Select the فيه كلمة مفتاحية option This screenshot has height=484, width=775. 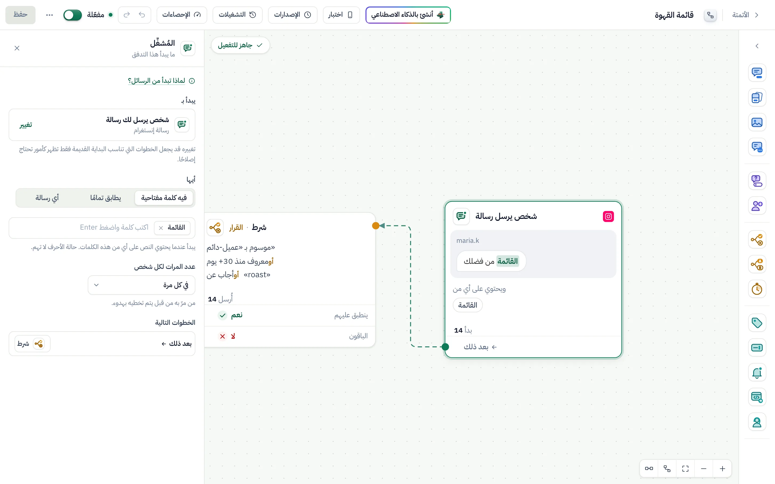[164, 198]
